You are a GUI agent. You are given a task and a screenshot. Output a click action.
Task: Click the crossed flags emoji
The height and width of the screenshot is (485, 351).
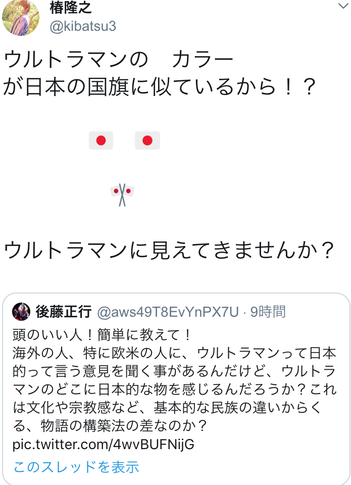click(x=122, y=195)
